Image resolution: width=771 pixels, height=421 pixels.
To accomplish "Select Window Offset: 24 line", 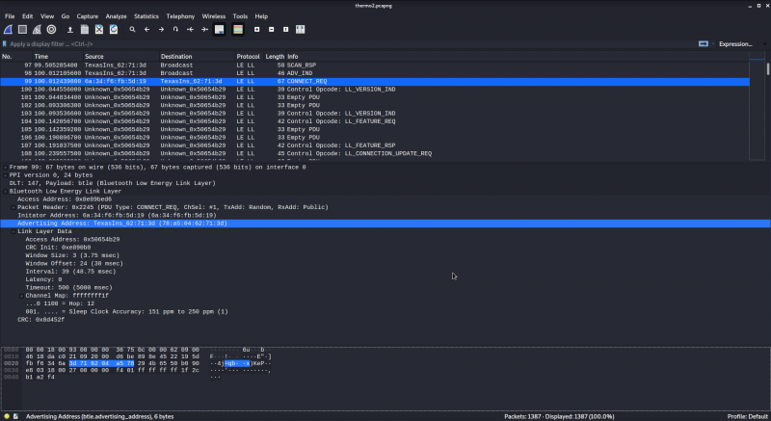I will 74,263.
